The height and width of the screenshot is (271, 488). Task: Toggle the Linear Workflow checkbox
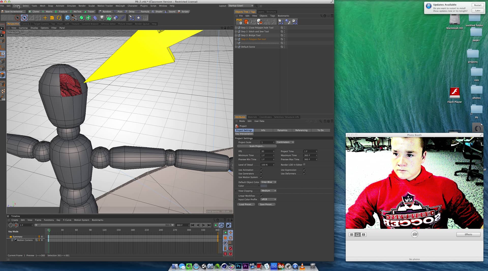click(x=261, y=196)
